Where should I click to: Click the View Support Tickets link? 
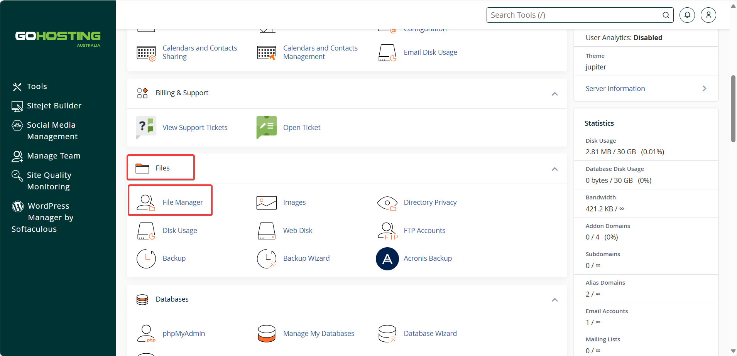tap(195, 127)
